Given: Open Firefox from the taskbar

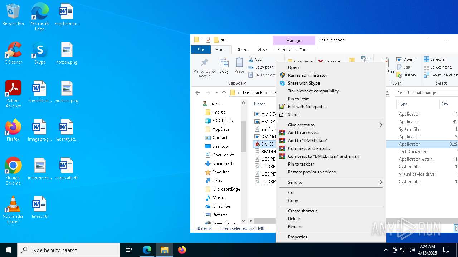Looking at the screenshot, I should click(x=182, y=250).
